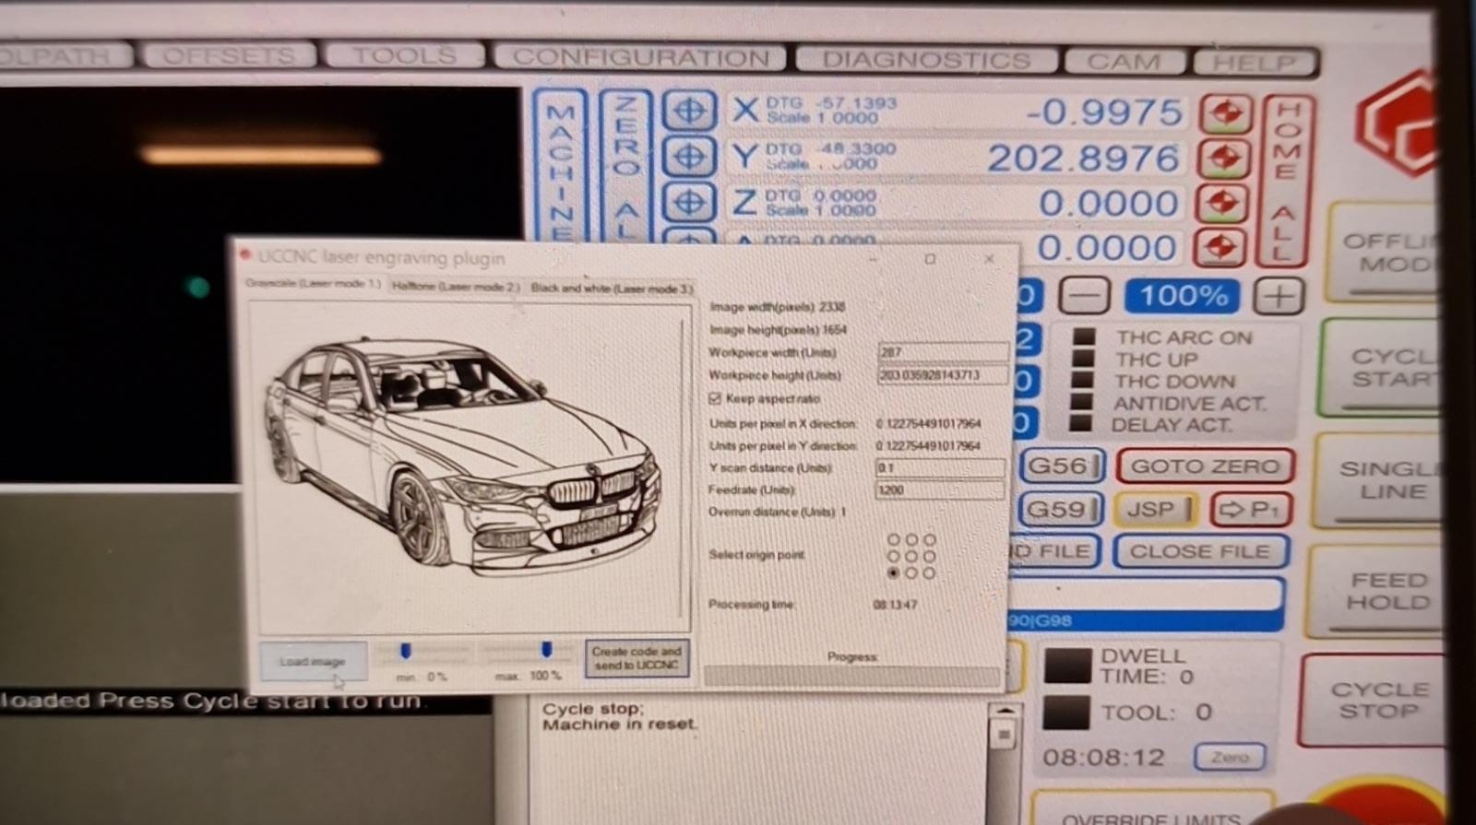Click the FEED HOLD button

pos(1379,591)
